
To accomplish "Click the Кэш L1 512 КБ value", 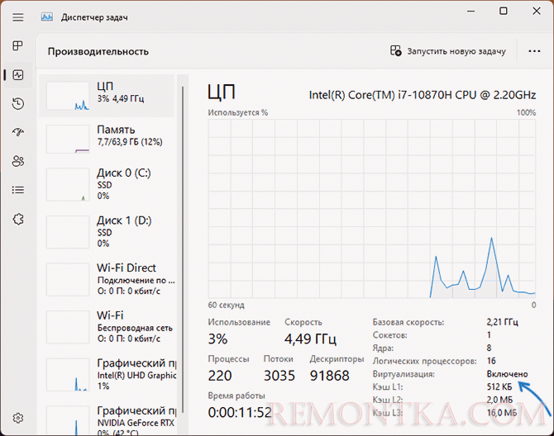I will tap(499, 387).
